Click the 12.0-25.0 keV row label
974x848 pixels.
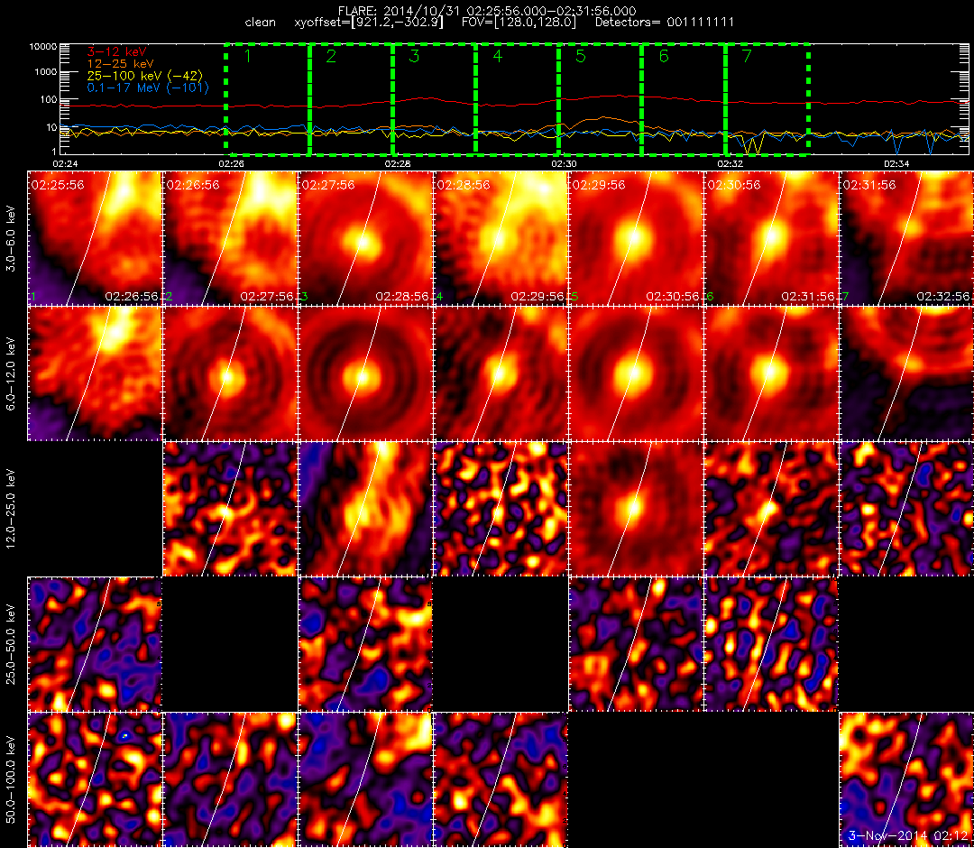(x=12, y=509)
